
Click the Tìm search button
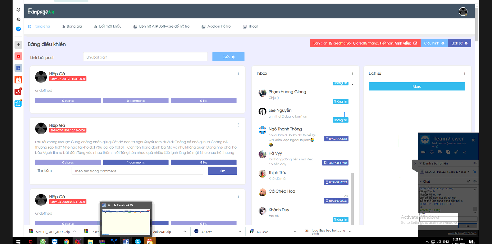coord(223,171)
